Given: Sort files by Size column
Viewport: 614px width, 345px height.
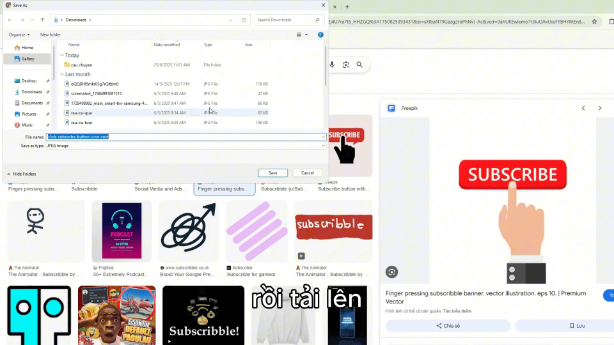Looking at the screenshot, I should point(248,45).
